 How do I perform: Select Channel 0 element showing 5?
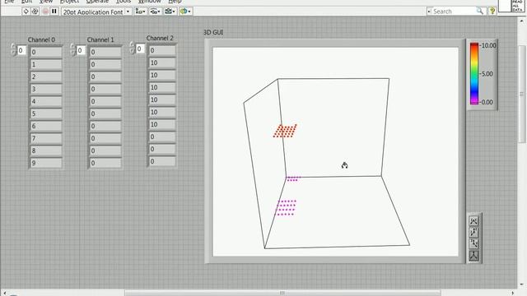[46, 113]
